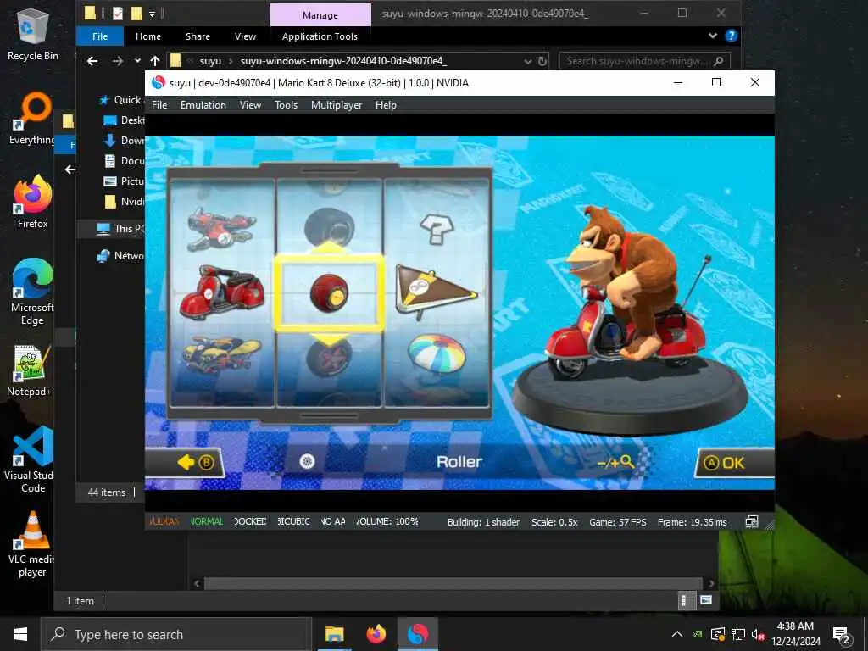Click 'Scale: 0.5x' status text
Viewport: 868px width, 651px height.
pyautogui.click(x=554, y=522)
